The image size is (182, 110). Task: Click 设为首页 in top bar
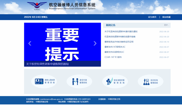[x=152, y=17]
